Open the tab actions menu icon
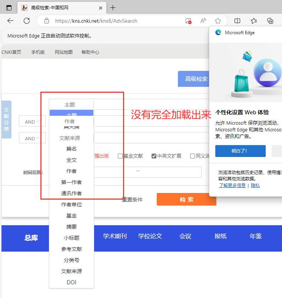This screenshot has width=282, height=298. point(9,8)
